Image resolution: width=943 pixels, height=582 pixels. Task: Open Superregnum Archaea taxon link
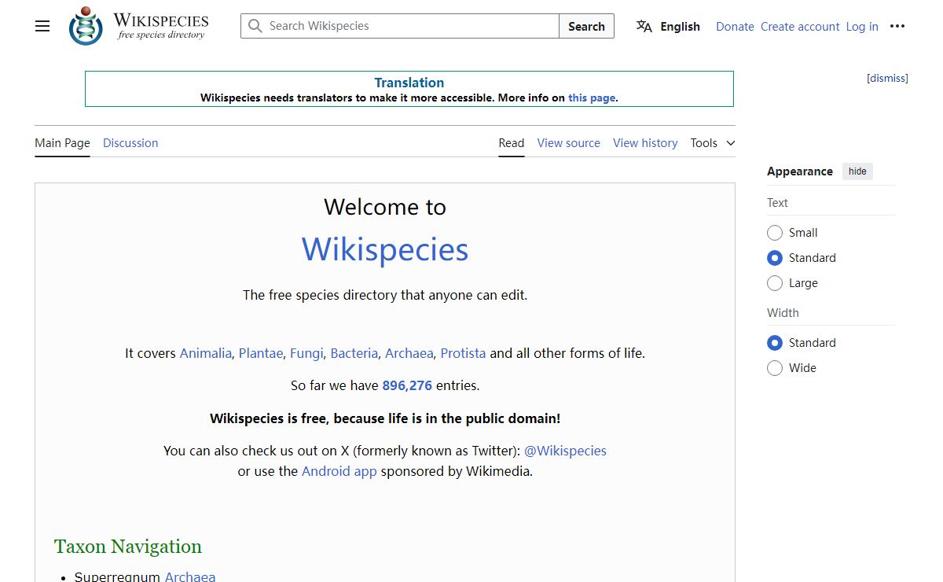[x=190, y=576]
